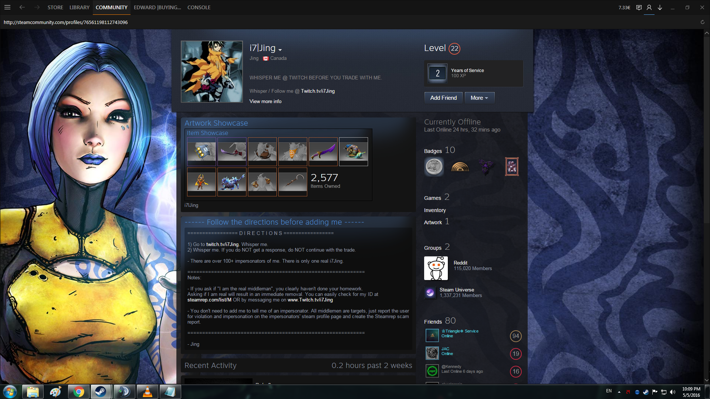710x399 pixels.
Task: Open the CONSOLE tab
Action: (199, 7)
